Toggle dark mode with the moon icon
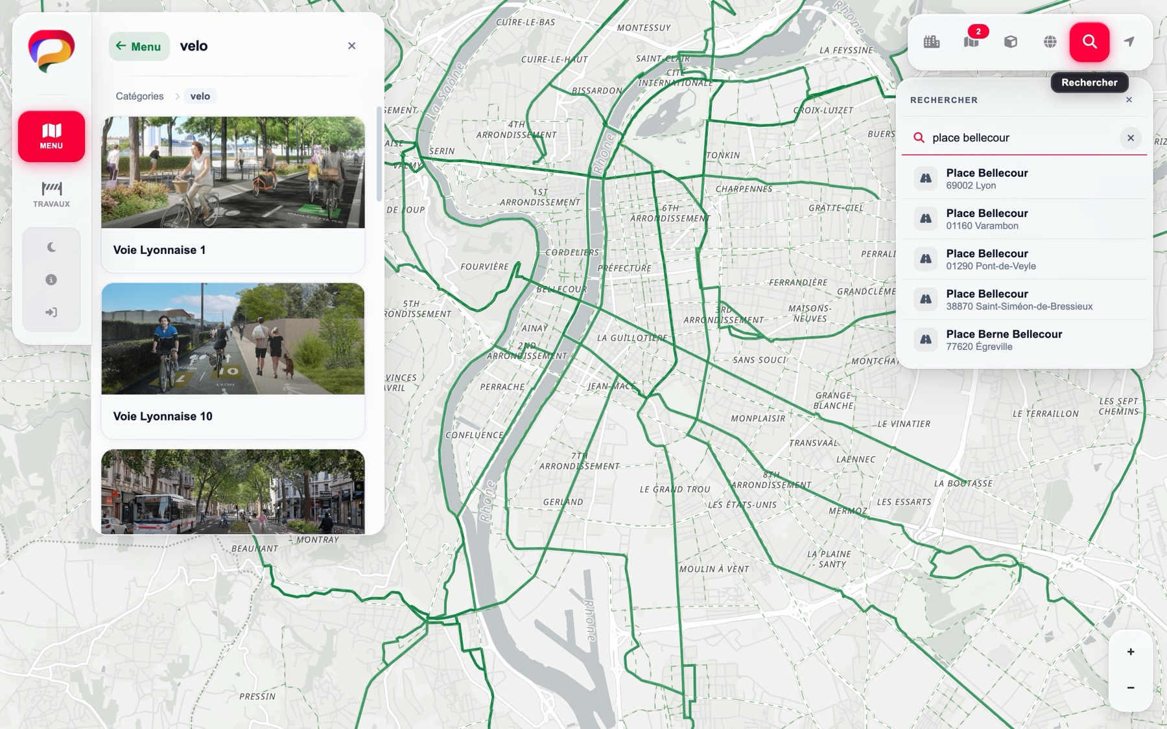The height and width of the screenshot is (729, 1167). (x=51, y=247)
